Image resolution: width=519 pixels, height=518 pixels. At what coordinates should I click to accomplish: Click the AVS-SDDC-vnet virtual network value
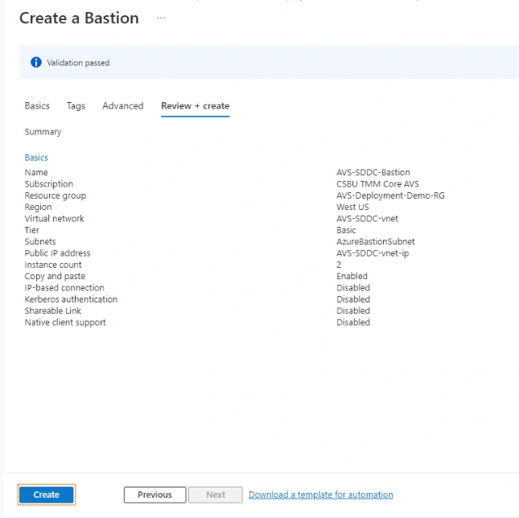(368, 219)
